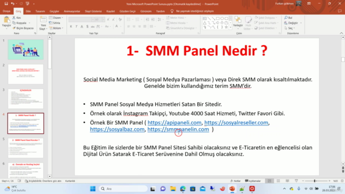Open Bölüm section dropdown
Image resolution: width=345 pixels, height=194 pixels.
pos(56,28)
